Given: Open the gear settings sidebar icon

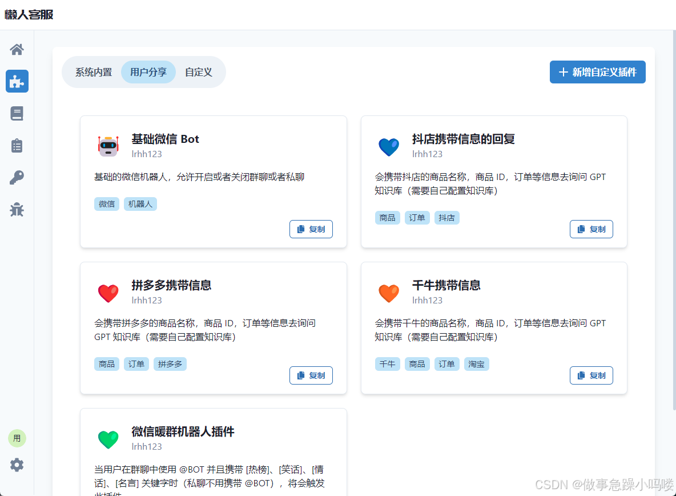Looking at the screenshot, I should pyautogui.click(x=17, y=465).
